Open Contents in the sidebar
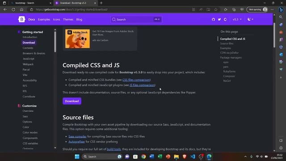286x161 pixels. pos(28,48)
